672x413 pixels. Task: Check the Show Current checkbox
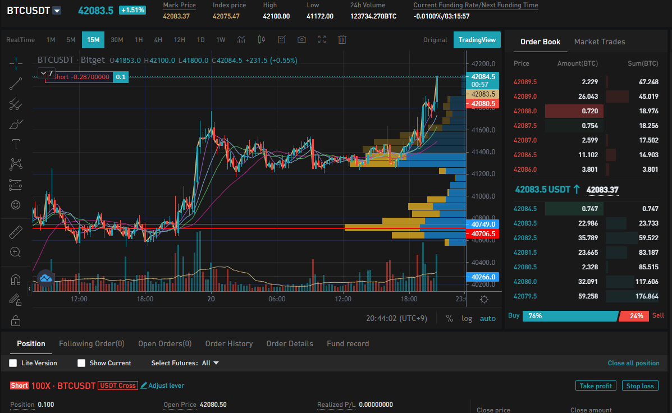81,363
